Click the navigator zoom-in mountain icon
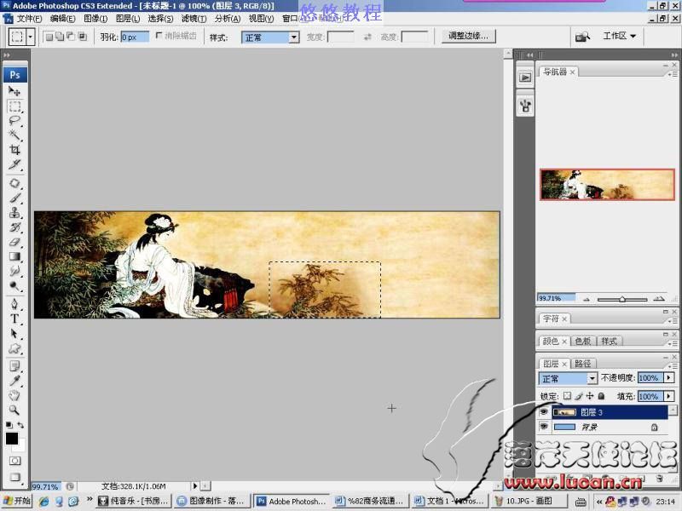This screenshot has height=511, width=682. click(659, 299)
